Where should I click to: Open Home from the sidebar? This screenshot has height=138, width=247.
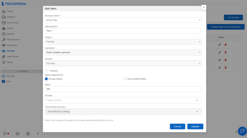(10, 11)
